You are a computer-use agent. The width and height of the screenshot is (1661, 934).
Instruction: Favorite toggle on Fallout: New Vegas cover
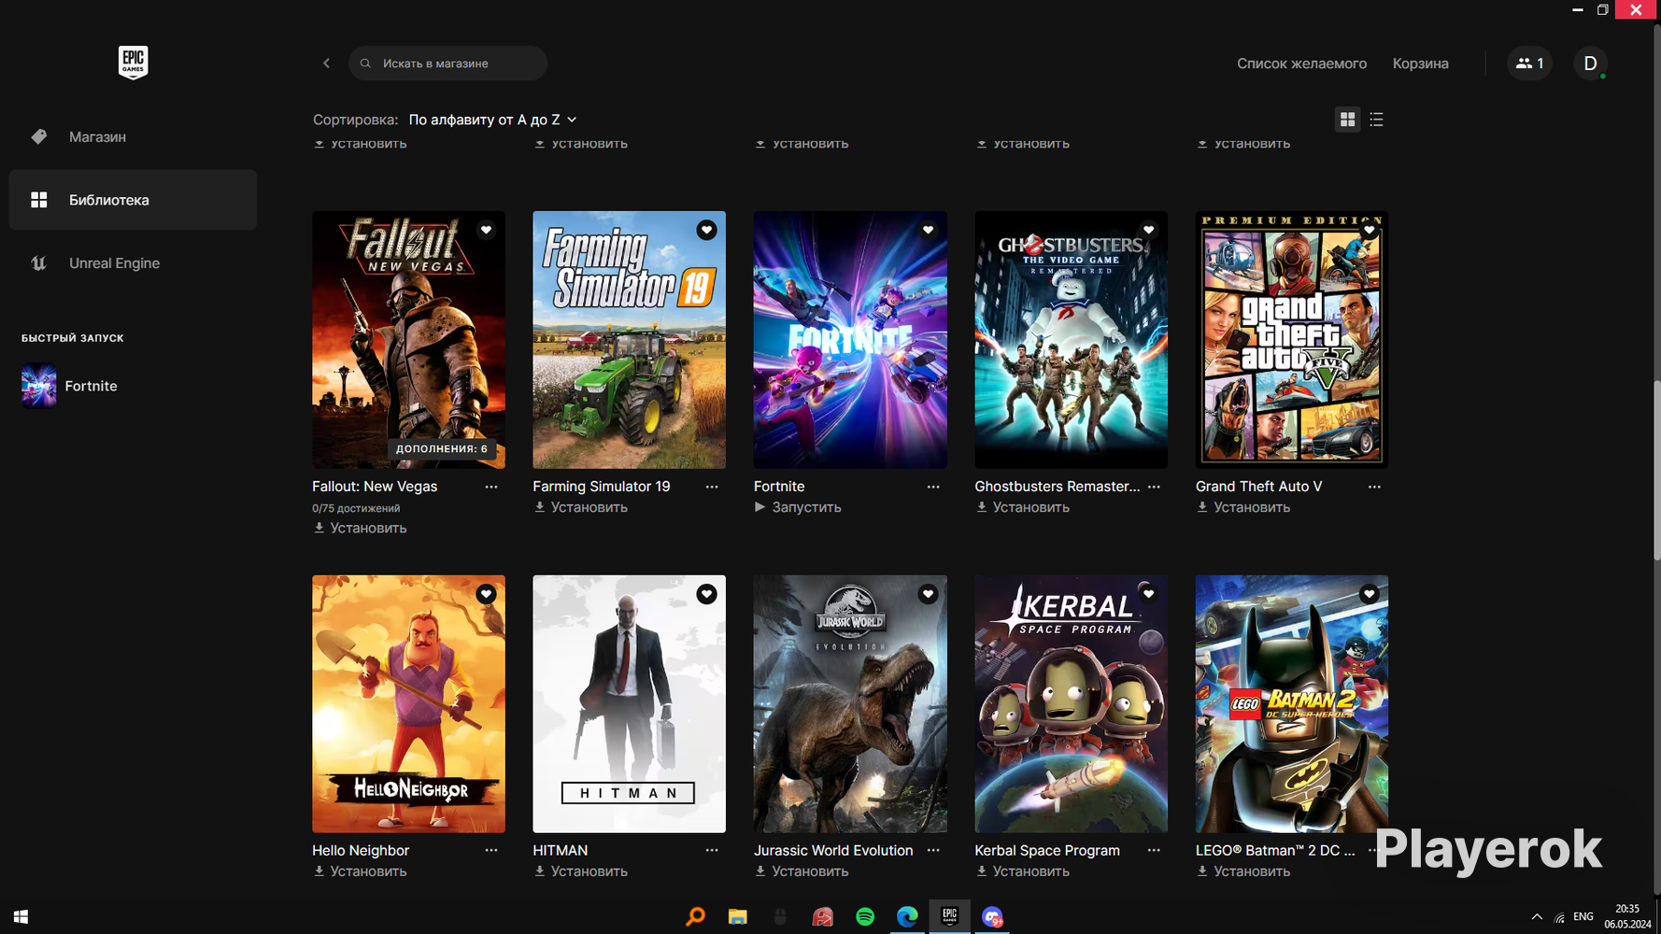tap(486, 230)
